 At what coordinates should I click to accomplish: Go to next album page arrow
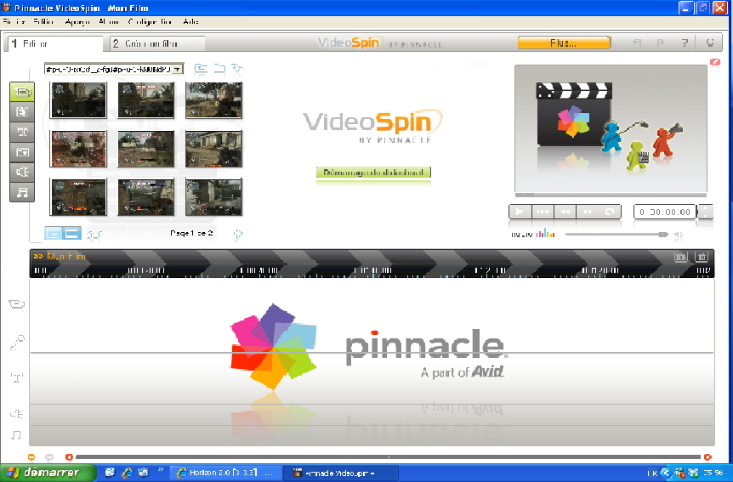tap(238, 234)
